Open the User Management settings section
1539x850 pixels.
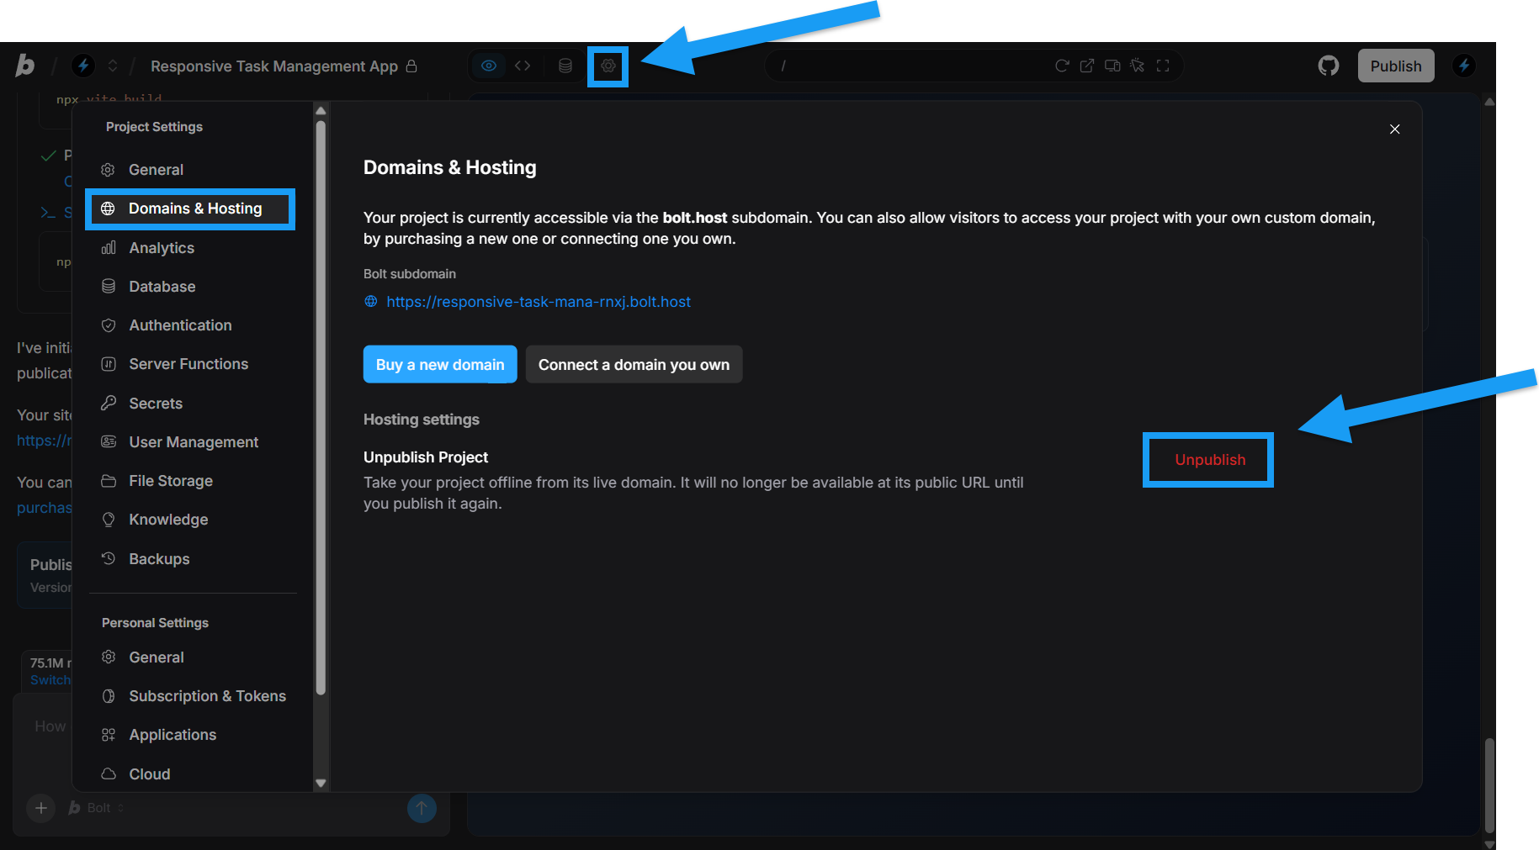(x=193, y=442)
